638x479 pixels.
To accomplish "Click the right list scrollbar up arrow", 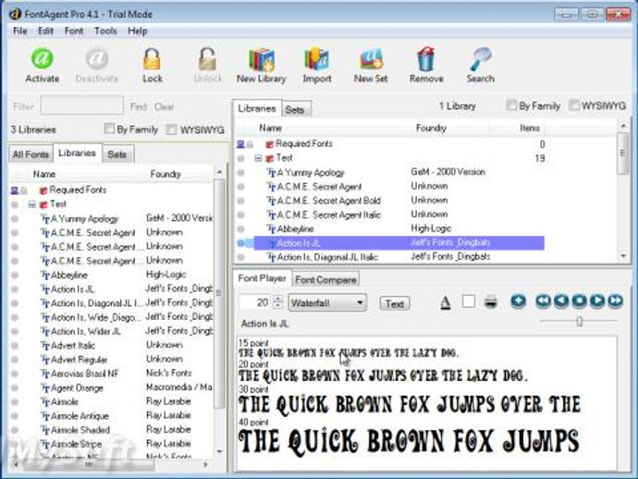I will pos(623,127).
